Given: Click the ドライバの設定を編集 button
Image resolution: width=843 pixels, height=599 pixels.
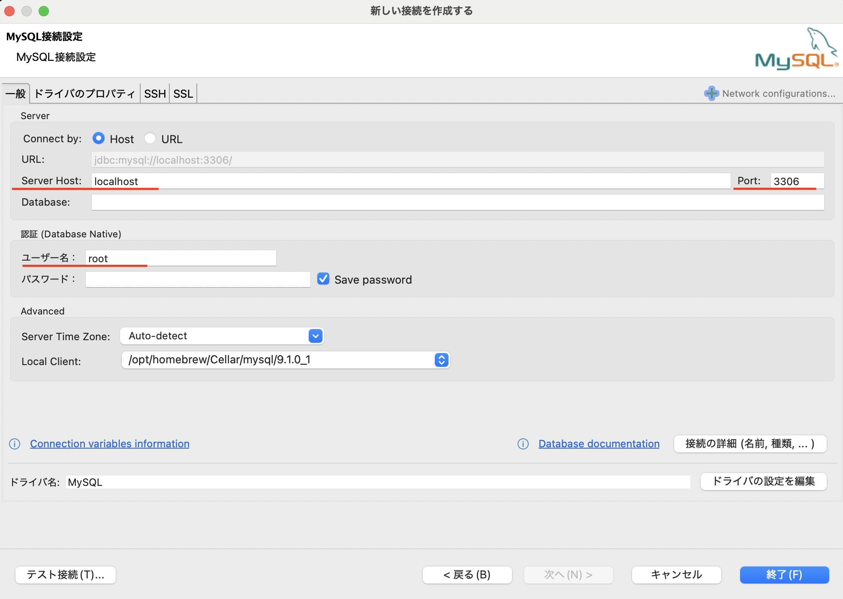Looking at the screenshot, I should click(x=763, y=482).
